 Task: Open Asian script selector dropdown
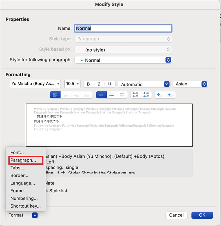point(190,84)
